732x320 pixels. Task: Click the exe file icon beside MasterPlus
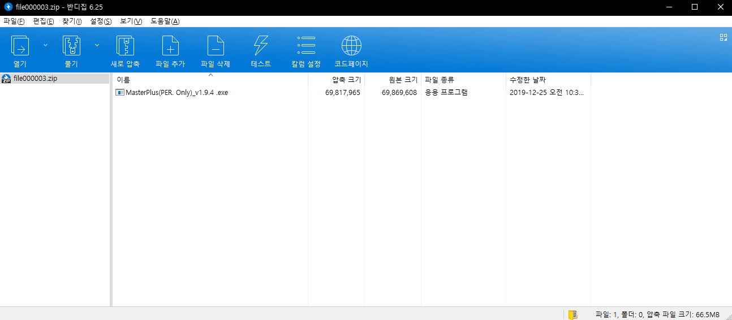tap(120, 93)
